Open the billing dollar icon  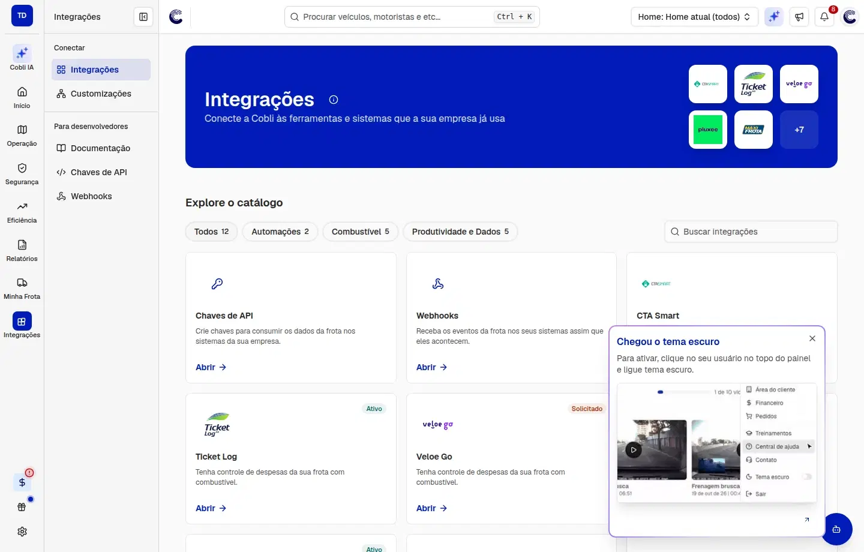(22, 482)
